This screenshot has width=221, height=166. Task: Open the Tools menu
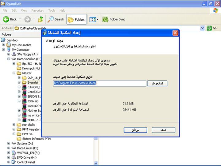52,10
